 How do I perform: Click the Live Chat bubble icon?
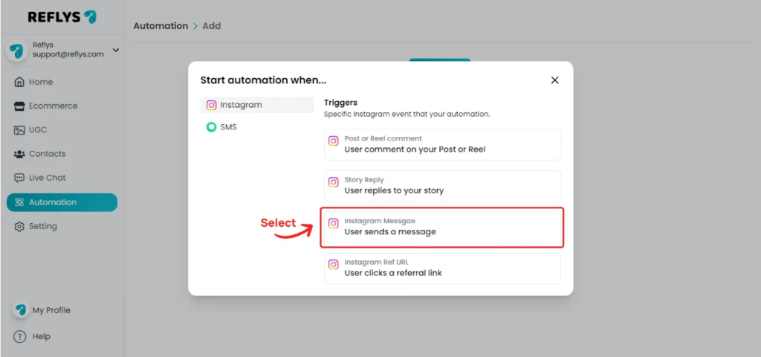[x=19, y=178]
